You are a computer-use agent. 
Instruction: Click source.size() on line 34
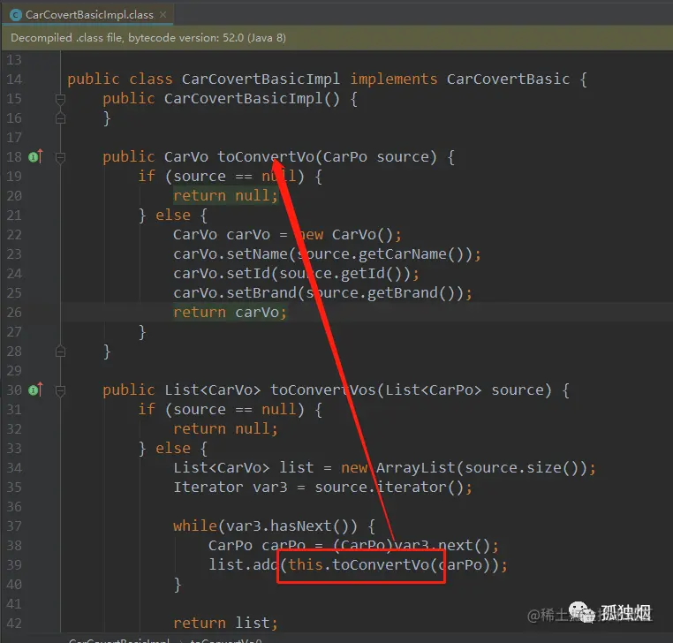[522, 467]
